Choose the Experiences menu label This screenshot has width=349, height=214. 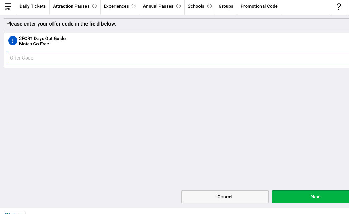[x=116, y=6]
